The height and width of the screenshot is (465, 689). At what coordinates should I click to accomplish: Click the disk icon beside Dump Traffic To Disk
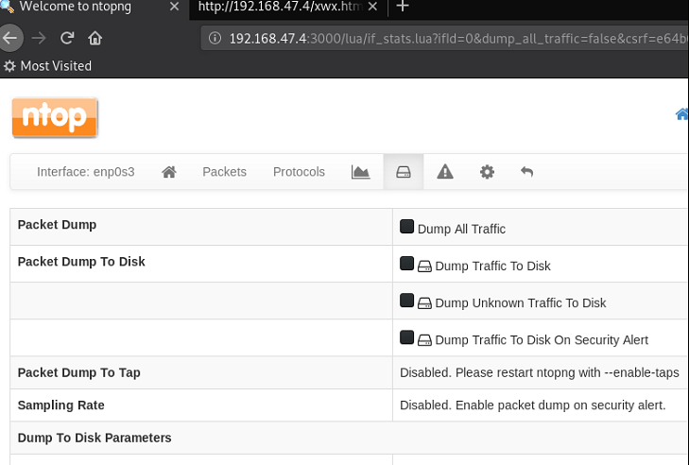(x=424, y=267)
